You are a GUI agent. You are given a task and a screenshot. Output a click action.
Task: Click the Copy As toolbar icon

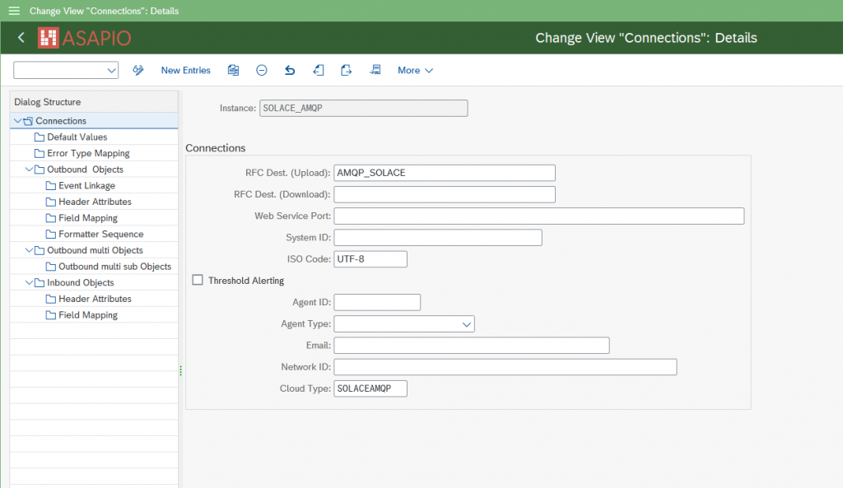point(234,71)
